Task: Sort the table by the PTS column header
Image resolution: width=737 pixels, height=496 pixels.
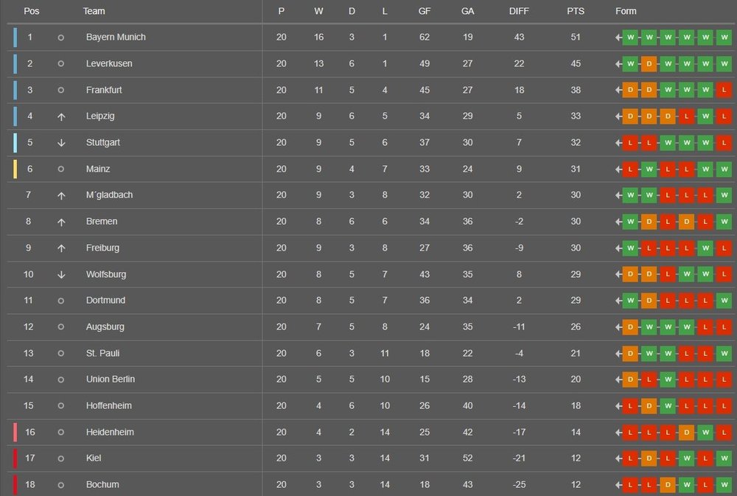Action: coord(576,11)
